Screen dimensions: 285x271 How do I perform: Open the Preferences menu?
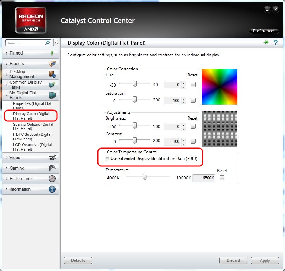264,31
